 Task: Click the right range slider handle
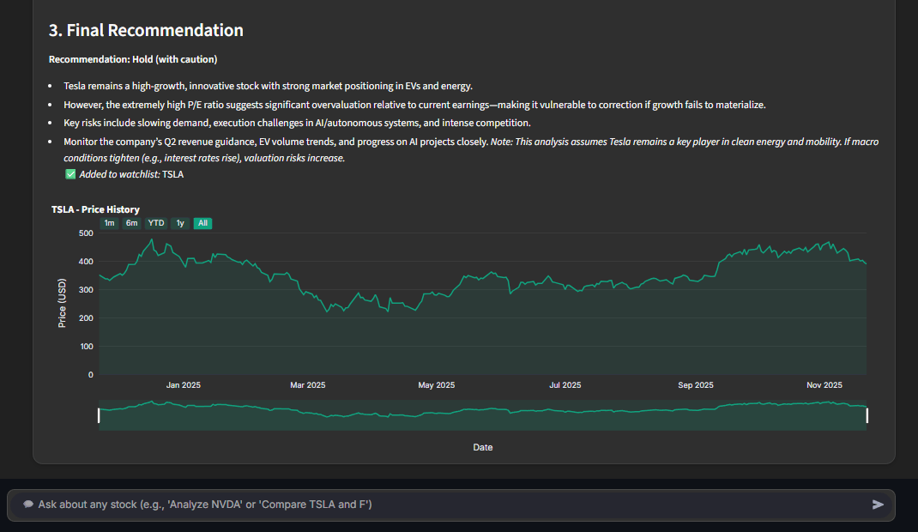(x=867, y=415)
